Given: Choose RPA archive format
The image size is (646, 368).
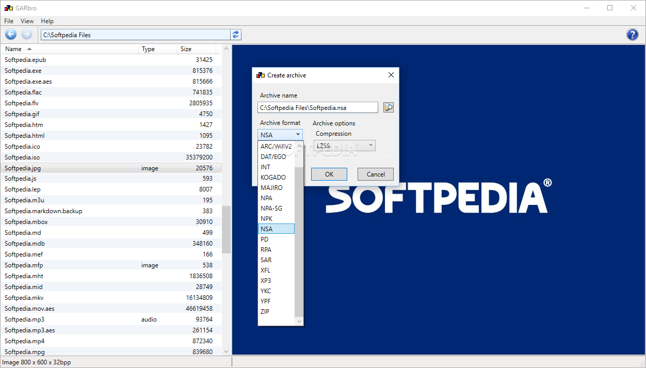Looking at the screenshot, I should tap(276, 249).
